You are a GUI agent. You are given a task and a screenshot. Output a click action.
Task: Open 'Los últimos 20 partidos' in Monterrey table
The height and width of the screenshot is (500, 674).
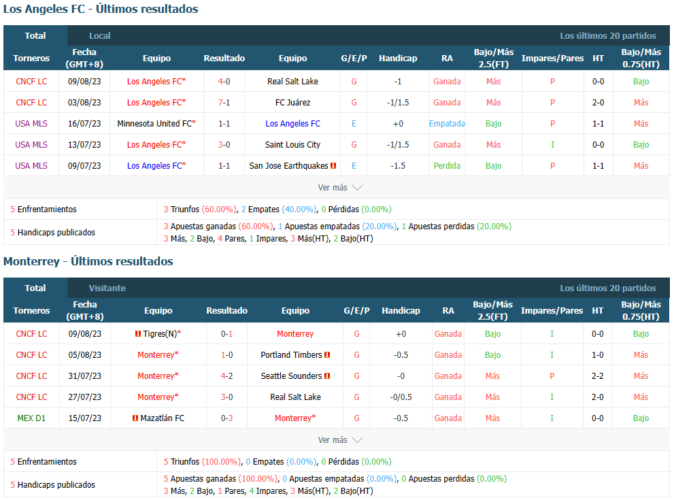click(608, 288)
